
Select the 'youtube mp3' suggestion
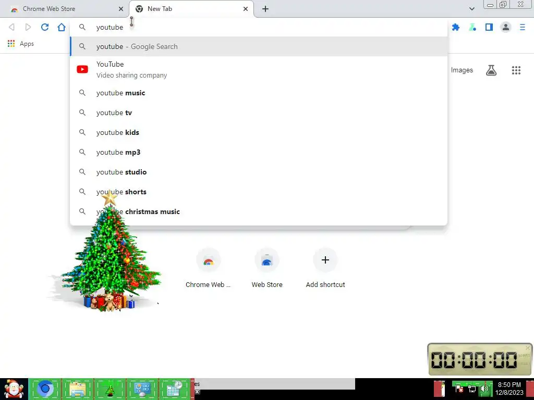click(259, 152)
